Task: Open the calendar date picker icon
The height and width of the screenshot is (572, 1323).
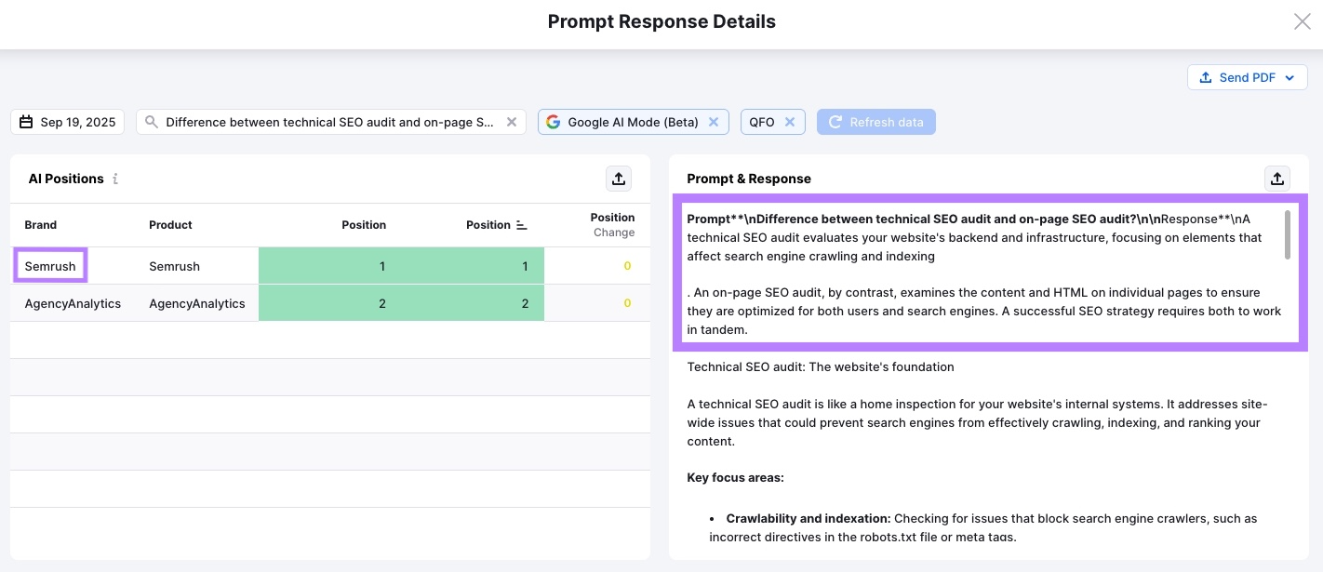Action: pyautogui.click(x=24, y=121)
